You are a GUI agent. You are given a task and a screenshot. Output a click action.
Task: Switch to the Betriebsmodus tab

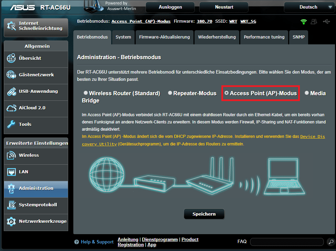(92, 37)
